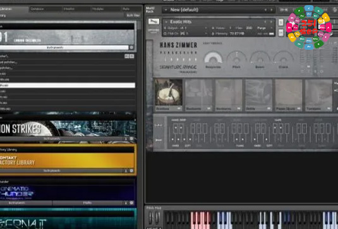Click Instruments under Cinematic Thunder

pyautogui.click(x=26, y=203)
